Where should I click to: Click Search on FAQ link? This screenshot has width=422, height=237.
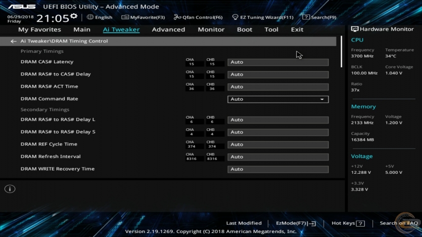click(x=399, y=223)
